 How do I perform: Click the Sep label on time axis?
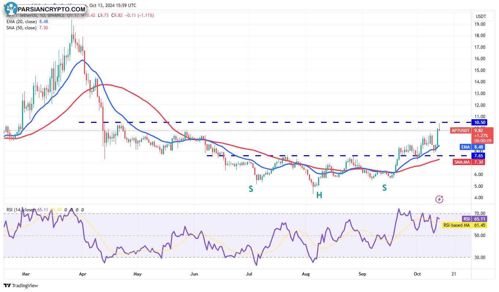click(x=363, y=274)
